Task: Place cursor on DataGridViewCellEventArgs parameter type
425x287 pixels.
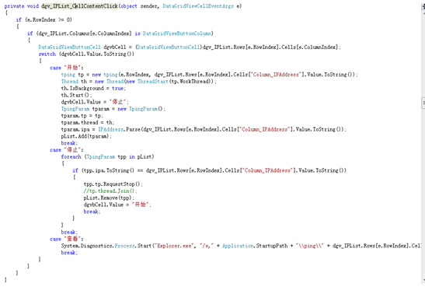Action: point(198,6)
